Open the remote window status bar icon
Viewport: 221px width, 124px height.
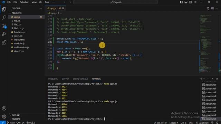3,123
